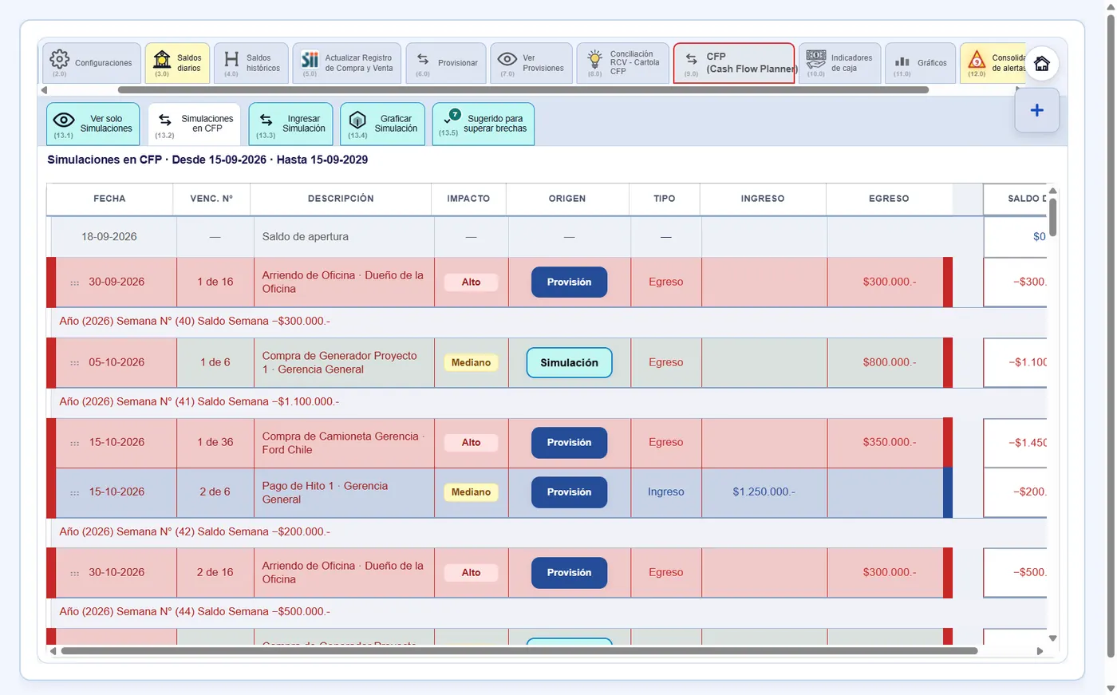
Task: Click the FECHA column header
Action: coord(109,199)
